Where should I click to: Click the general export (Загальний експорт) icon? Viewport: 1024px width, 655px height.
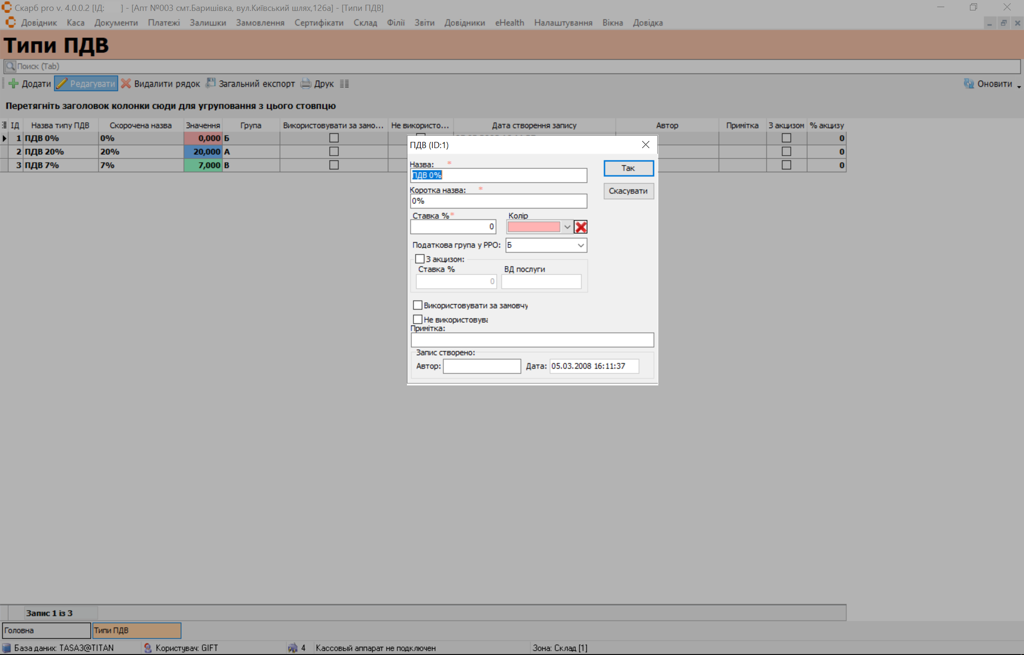pyautogui.click(x=210, y=84)
